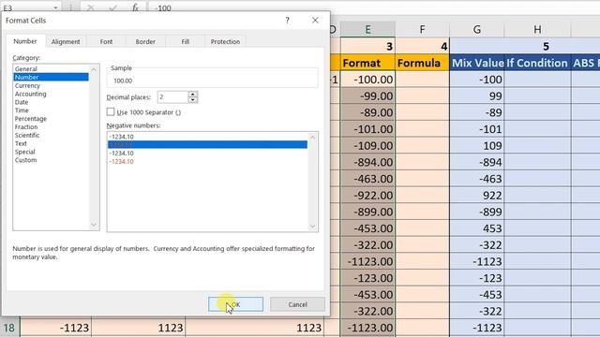Click the cell showing -894.00

tap(367, 162)
